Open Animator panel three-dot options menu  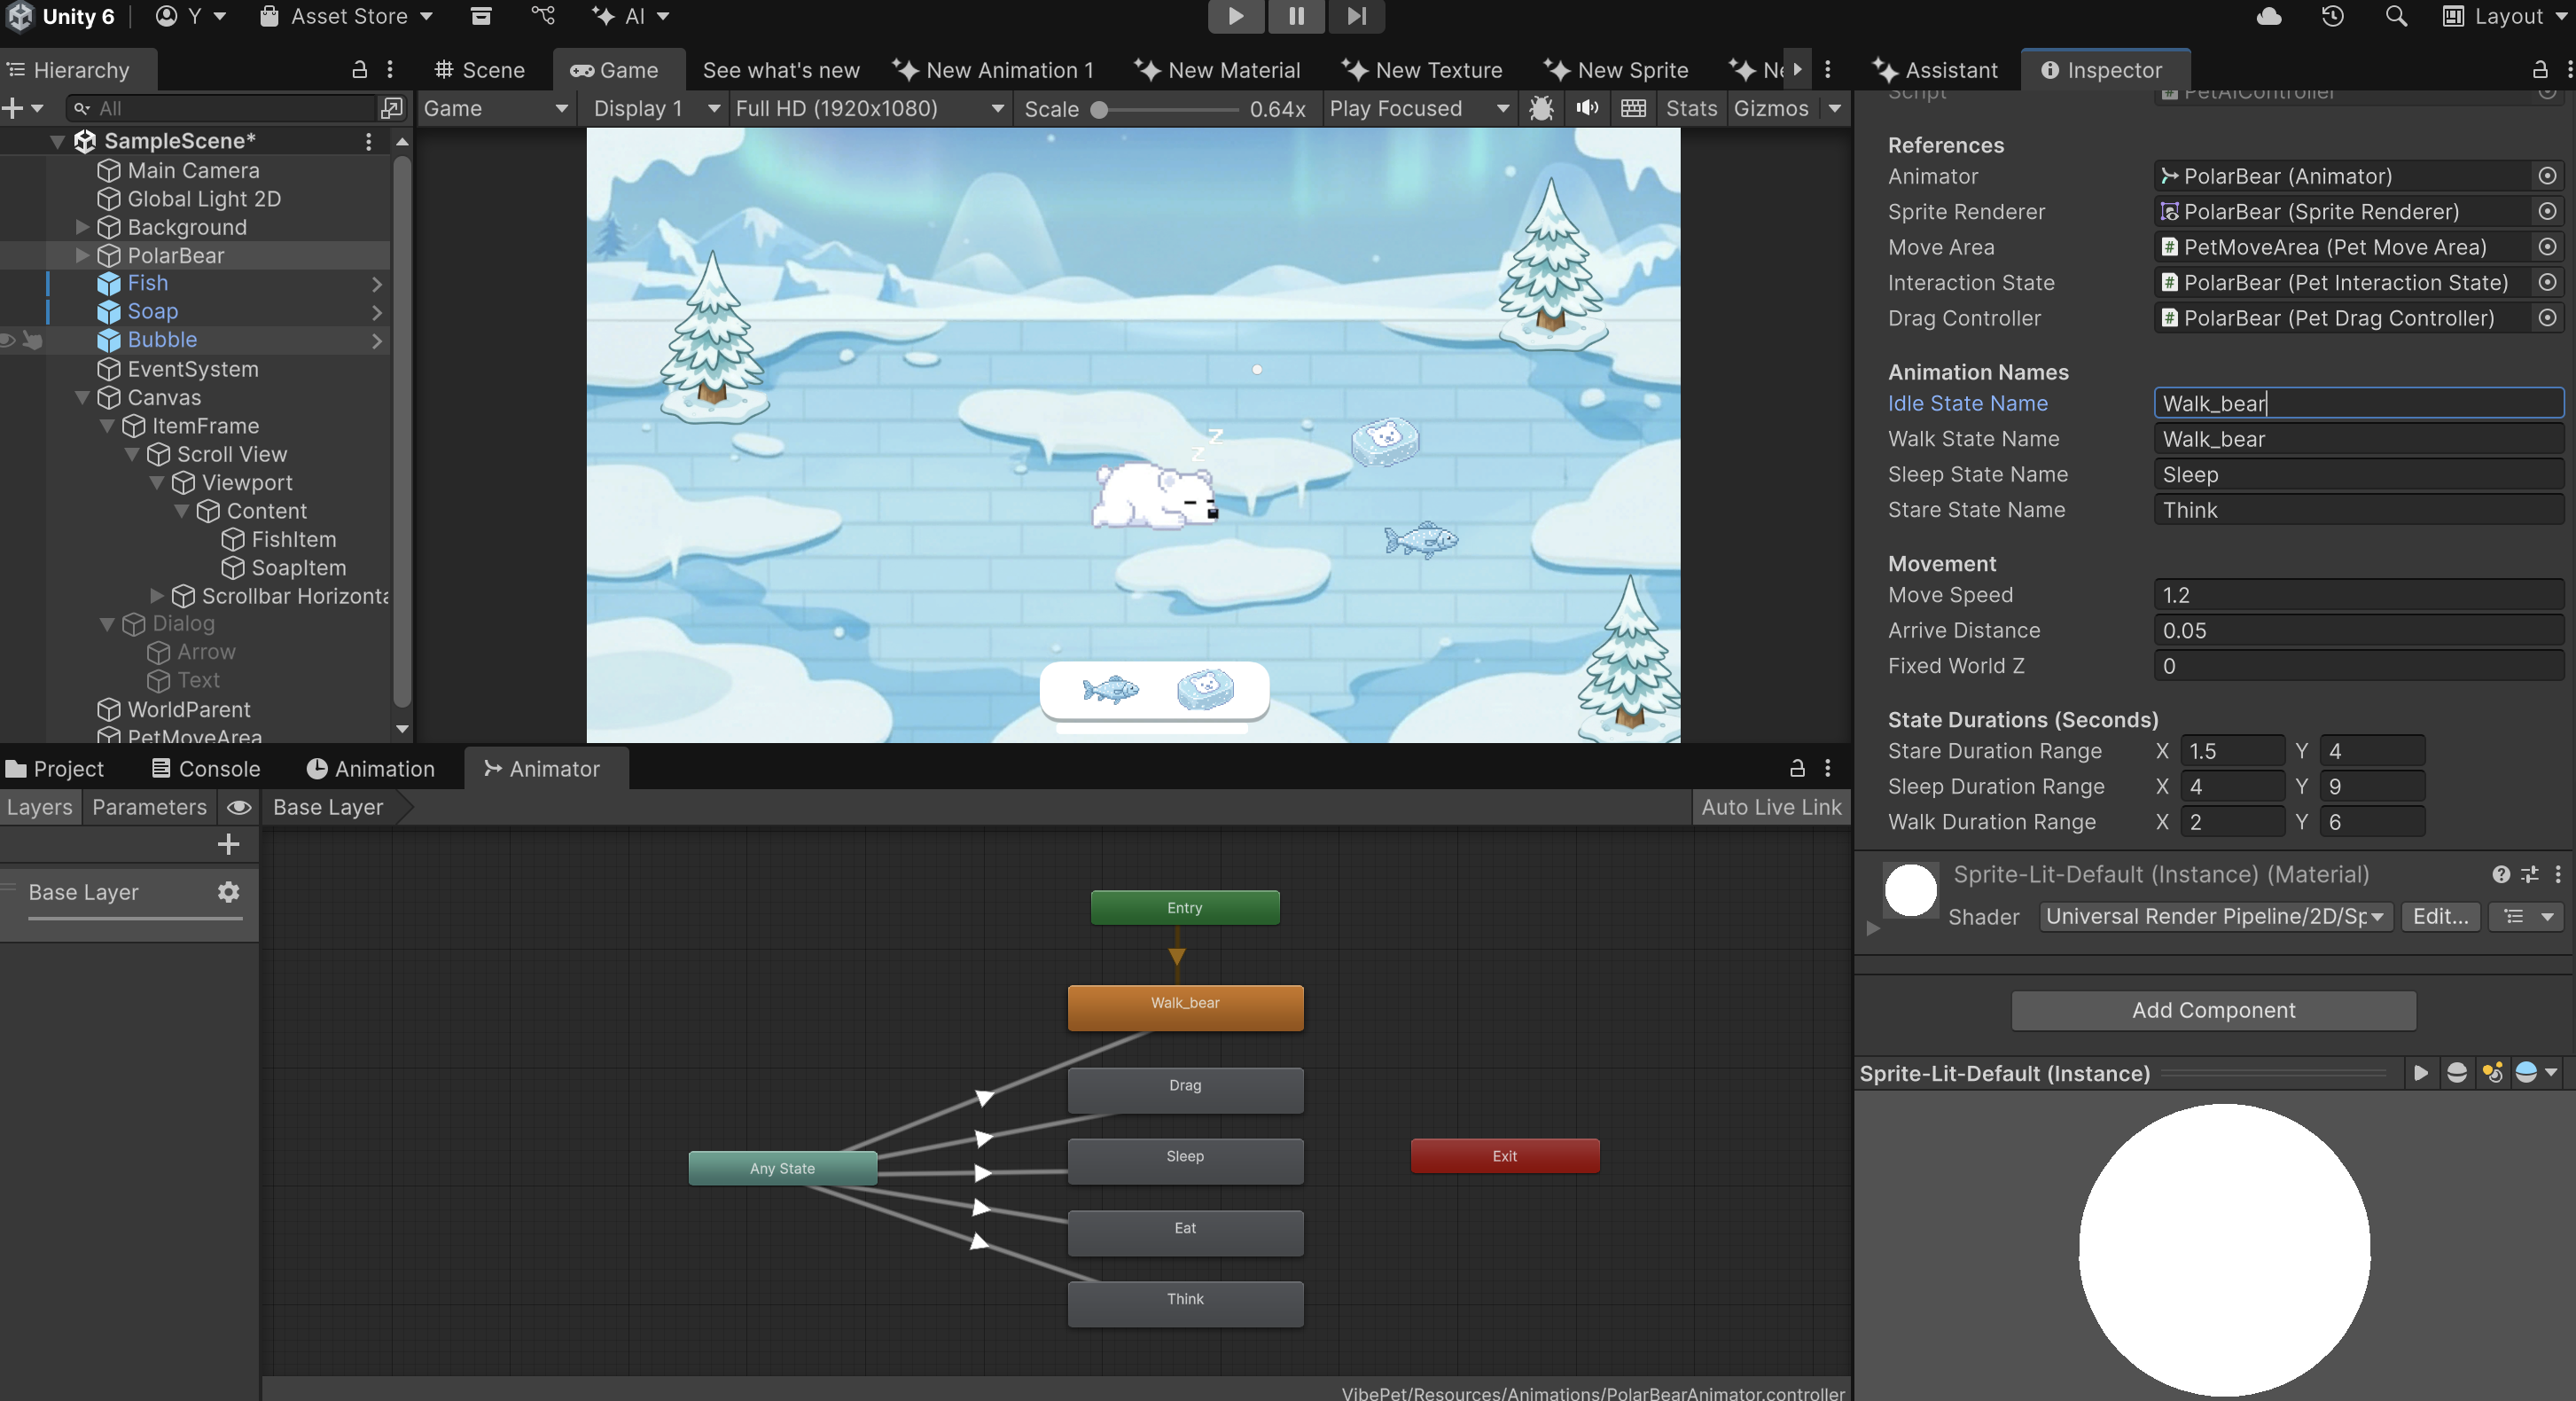1828,768
